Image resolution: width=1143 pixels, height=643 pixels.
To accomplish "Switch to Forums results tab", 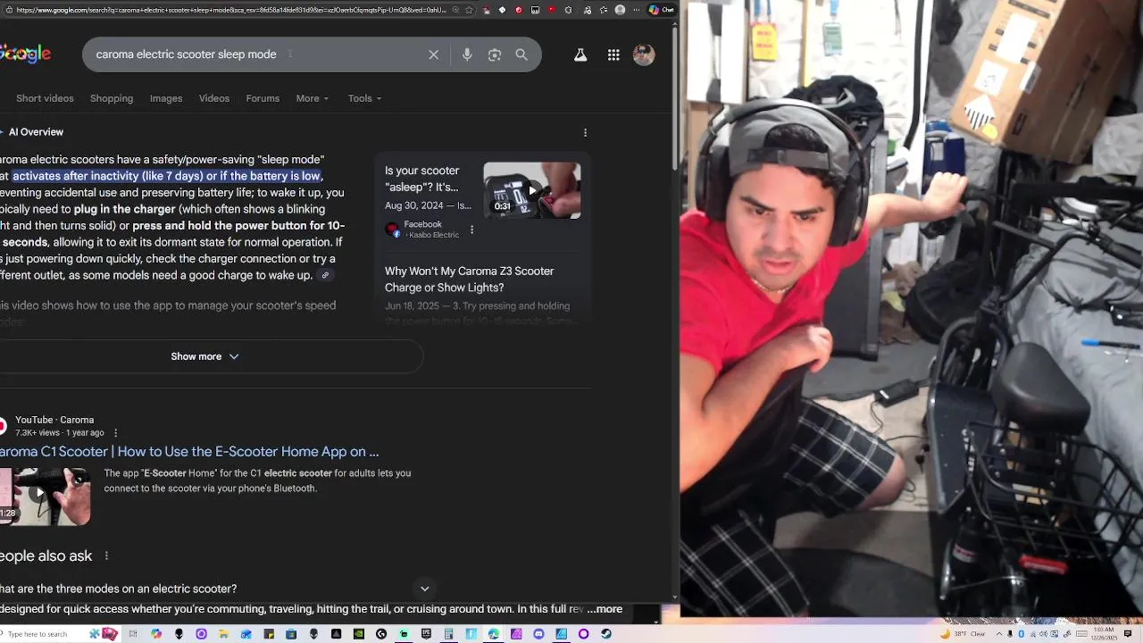I will 263,98.
